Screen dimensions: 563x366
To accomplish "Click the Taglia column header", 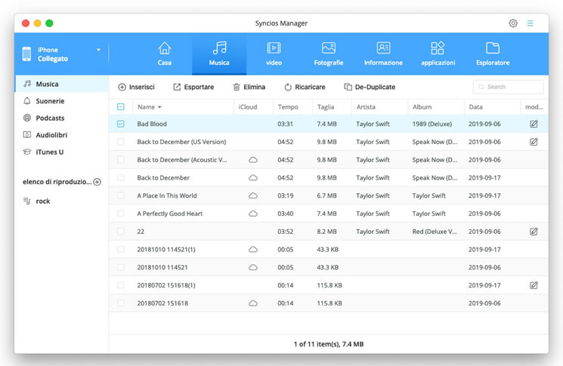I will (x=326, y=107).
